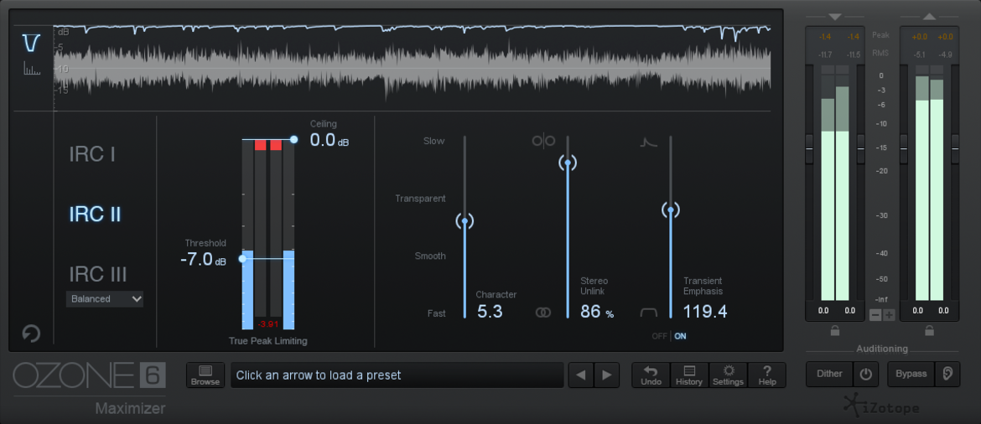The image size is (981, 424).
Task: Click the Threshold line handle
Action: (243, 259)
